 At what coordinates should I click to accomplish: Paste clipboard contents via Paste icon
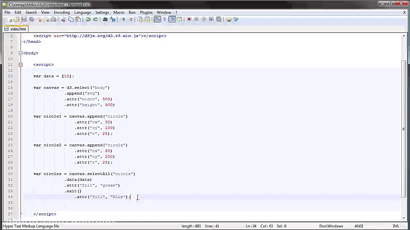pyautogui.click(x=78, y=19)
